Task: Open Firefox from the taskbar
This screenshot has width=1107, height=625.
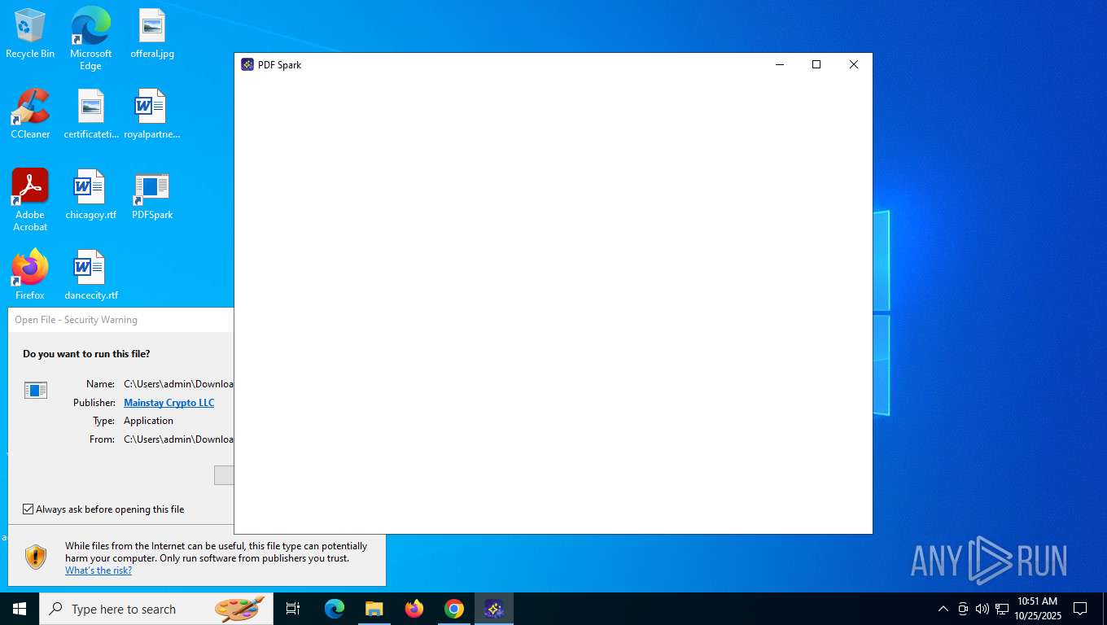Action: coord(414,609)
